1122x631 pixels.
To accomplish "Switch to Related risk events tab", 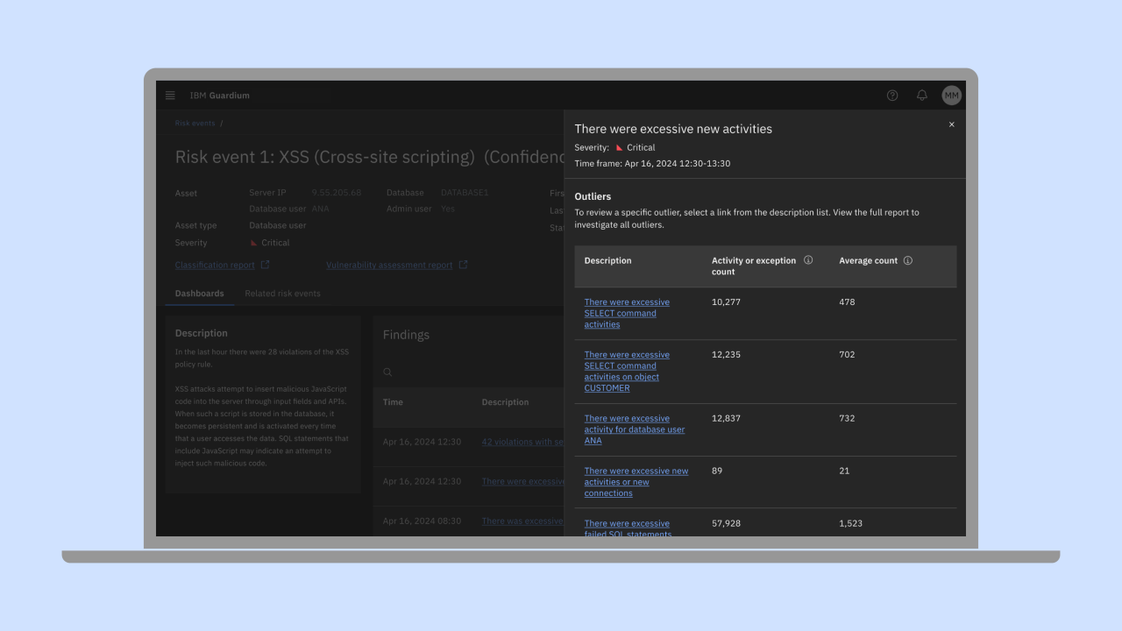I will (x=282, y=294).
